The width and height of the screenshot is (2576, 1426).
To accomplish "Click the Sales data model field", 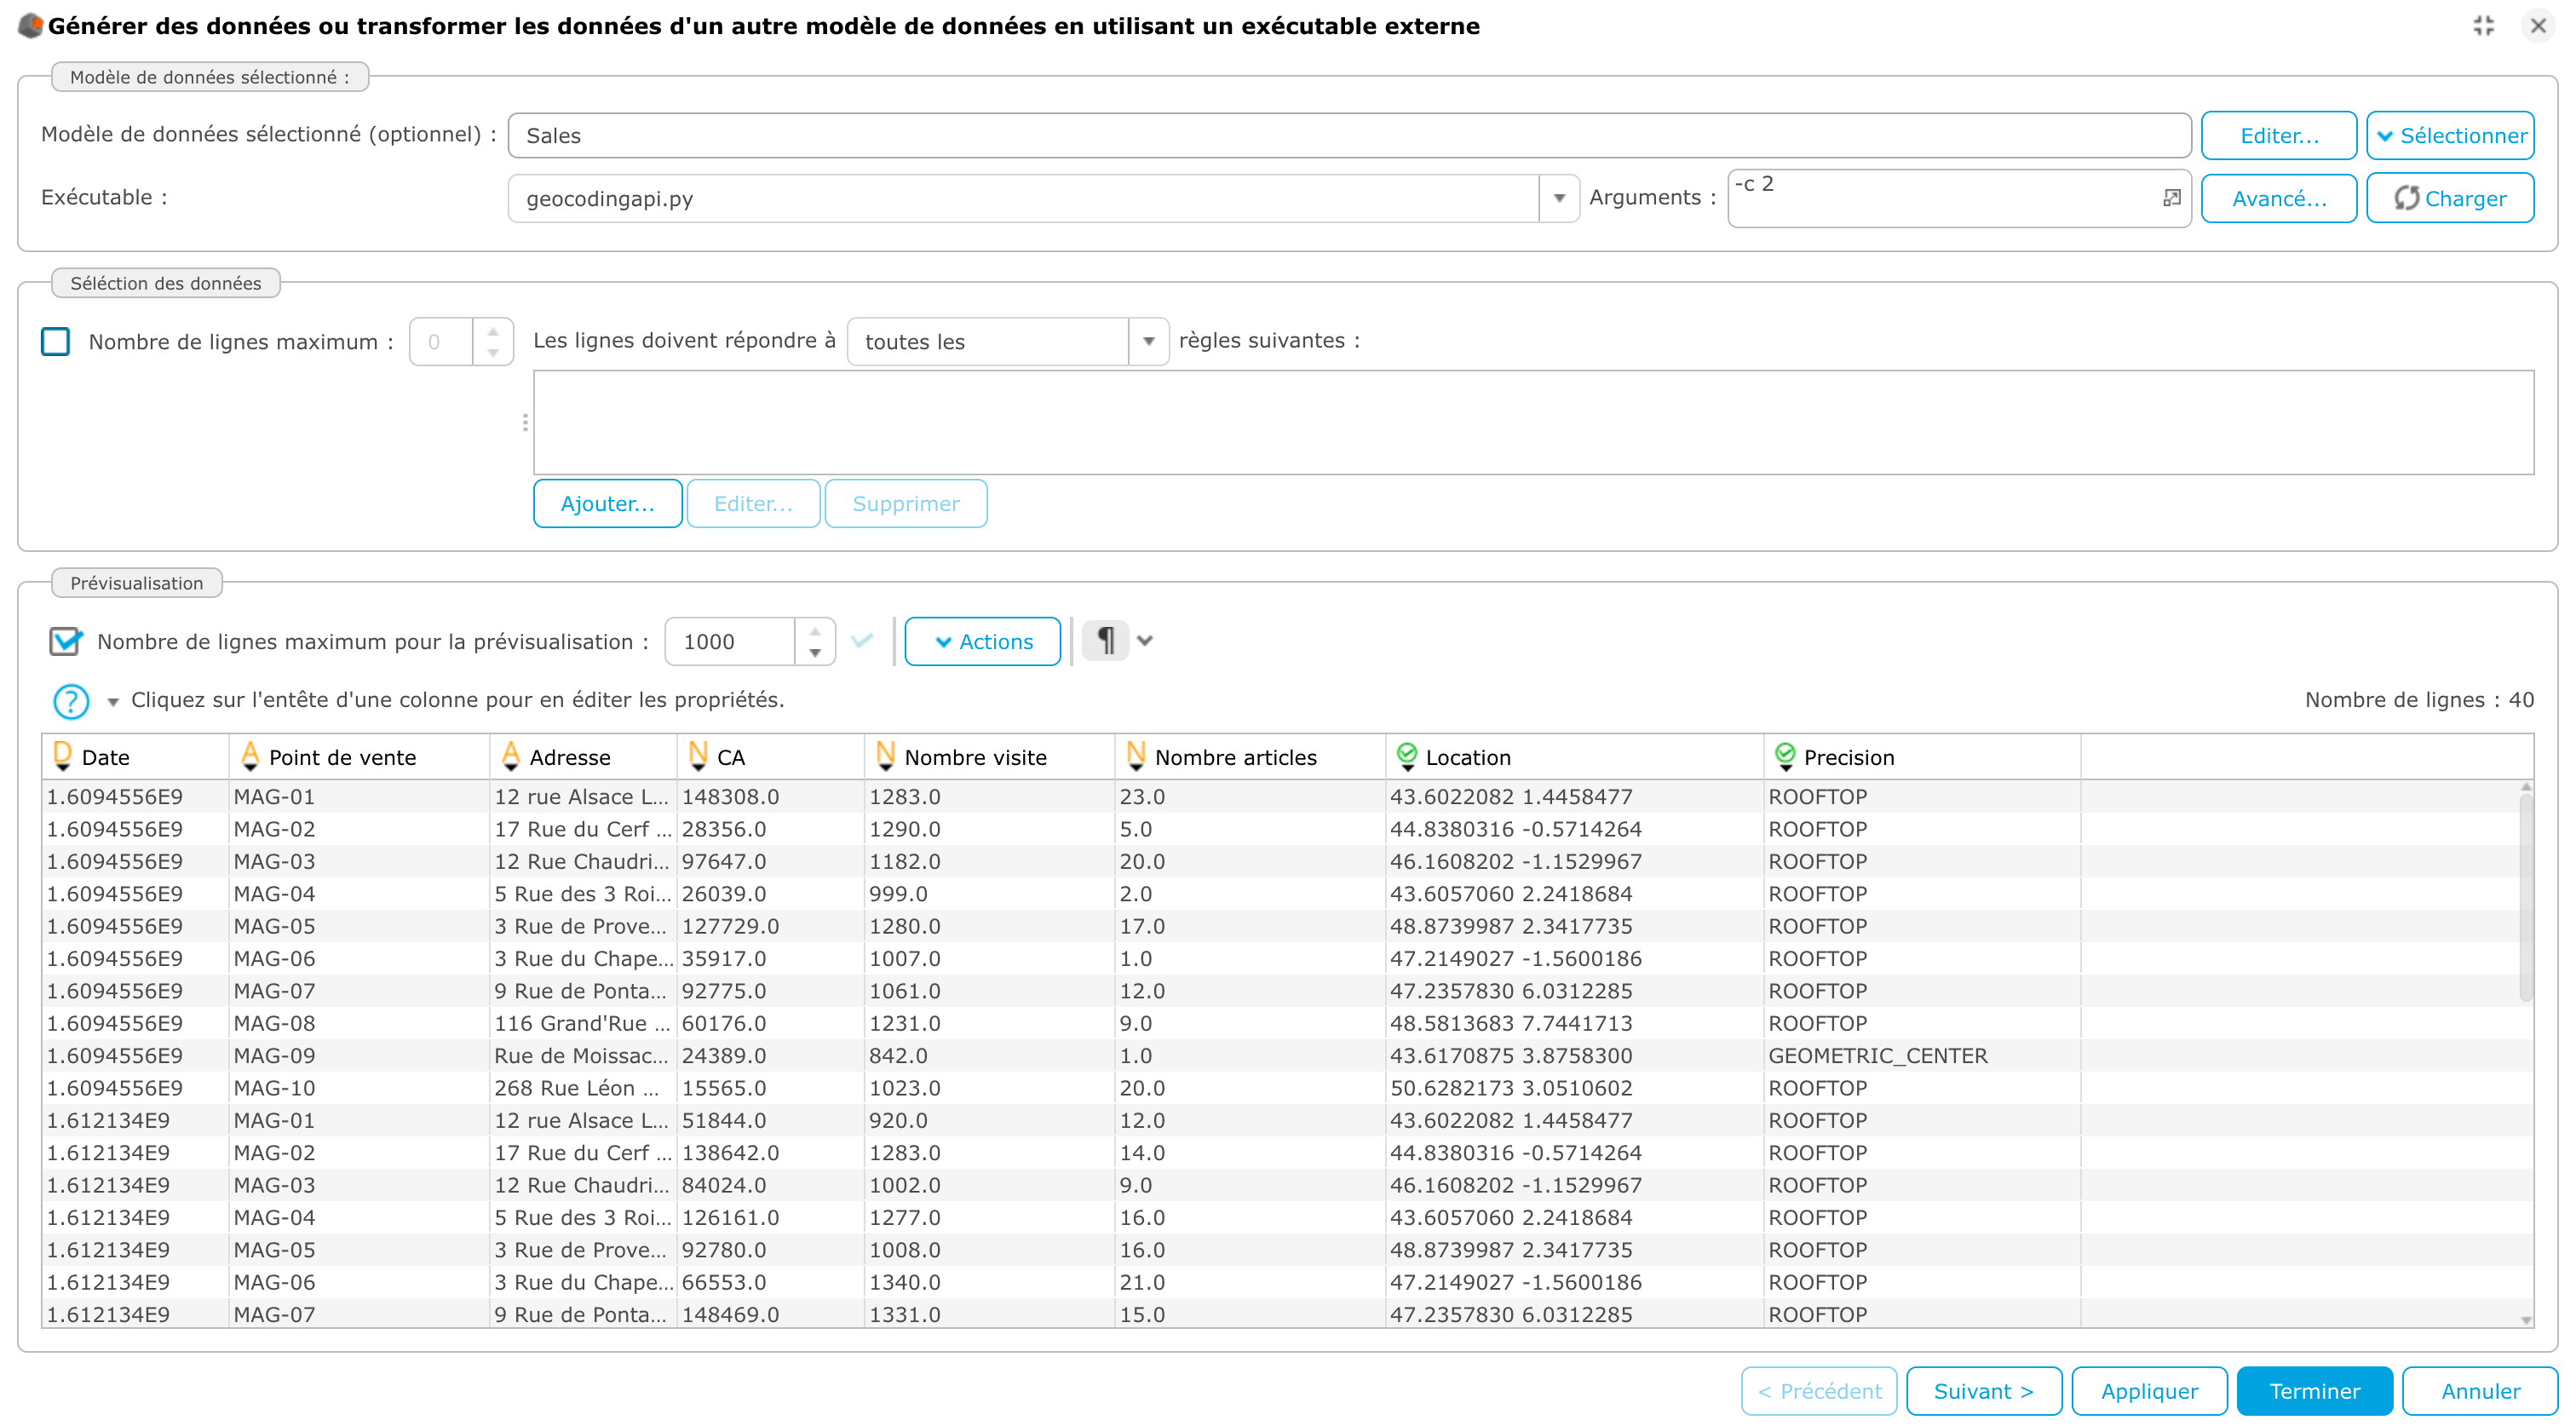I will tap(1349, 135).
